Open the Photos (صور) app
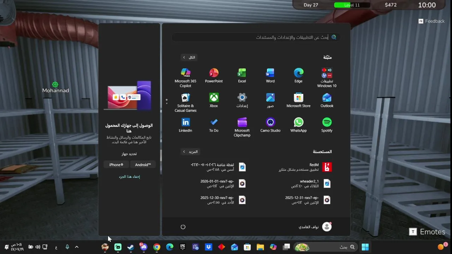Screen dimensions: 452x254 [270, 100]
